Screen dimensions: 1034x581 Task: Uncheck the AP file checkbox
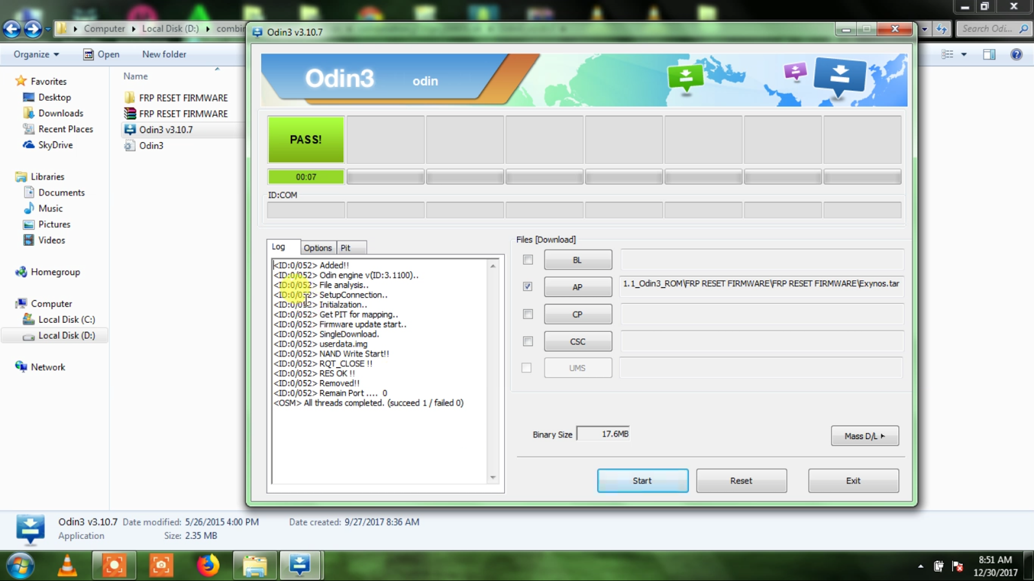click(x=528, y=287)
